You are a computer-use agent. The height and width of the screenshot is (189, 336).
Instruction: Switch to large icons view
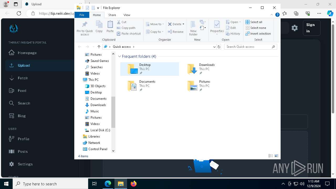tap(276, 156)
